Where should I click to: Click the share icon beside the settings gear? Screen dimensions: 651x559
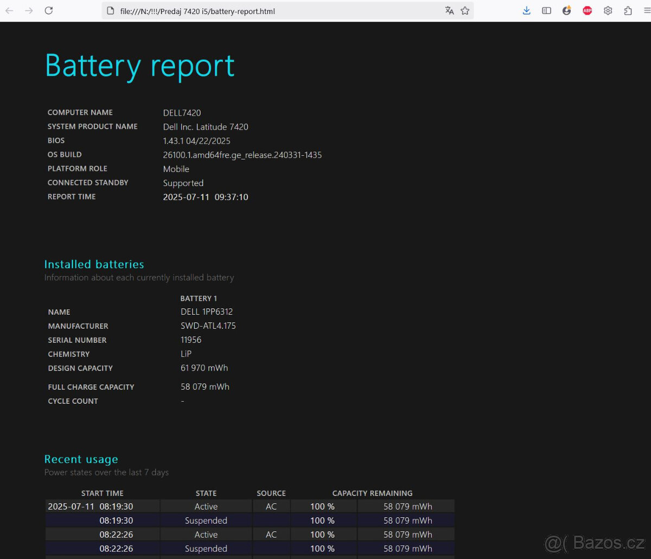point(628,10)
